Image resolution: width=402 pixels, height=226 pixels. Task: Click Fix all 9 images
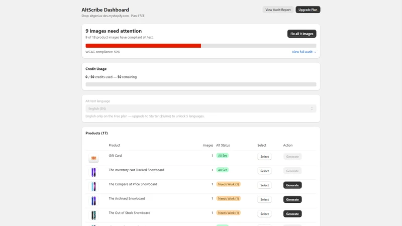coord(301,34)
